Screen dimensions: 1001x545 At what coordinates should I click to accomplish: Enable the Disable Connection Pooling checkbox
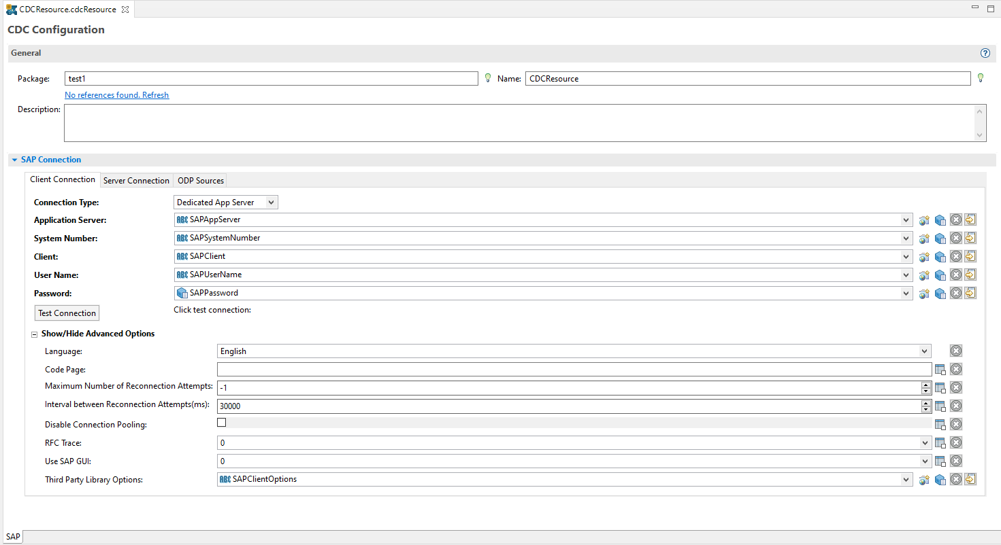pos(221,423)
